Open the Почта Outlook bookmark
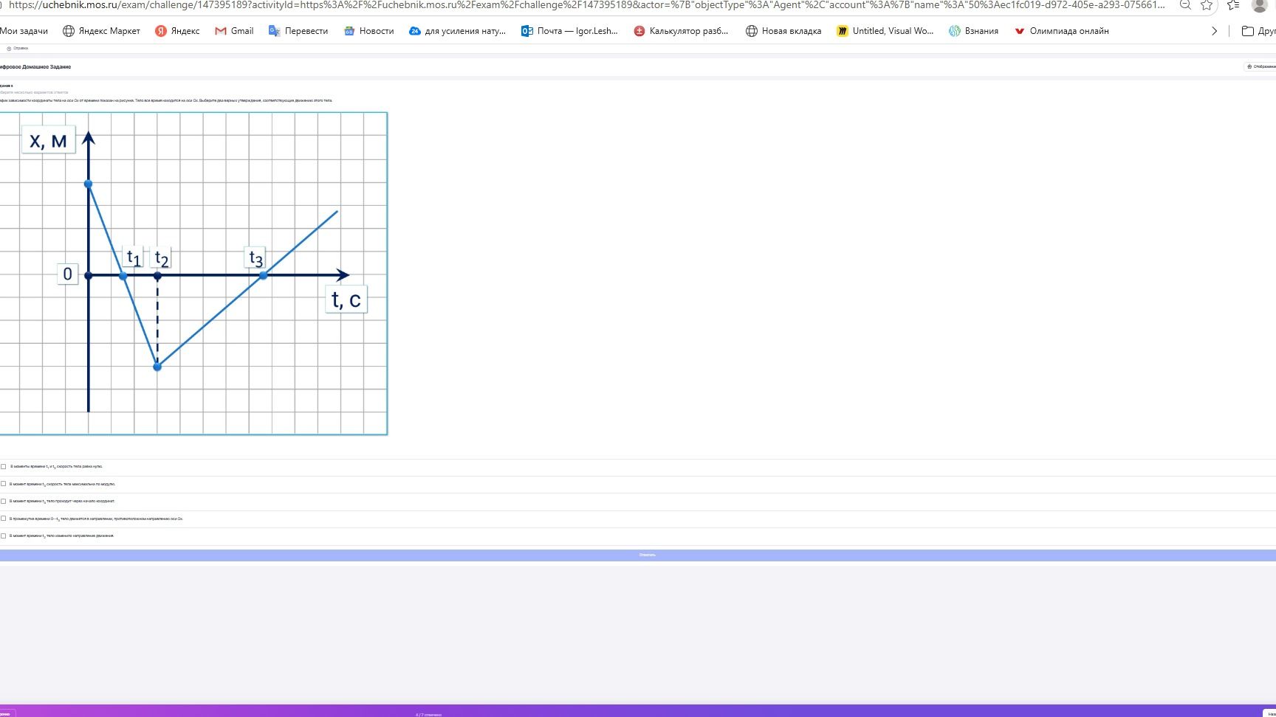 [x=569, y=31]
